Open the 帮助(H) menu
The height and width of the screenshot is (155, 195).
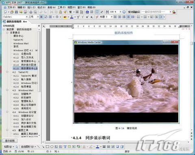click(x=91, y=7)
